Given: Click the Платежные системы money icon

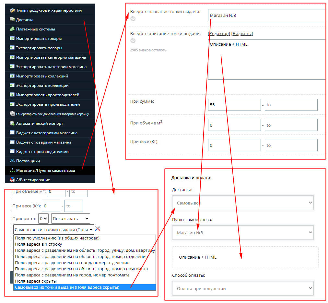Looking at the screenshot, I should click(12, 29).
